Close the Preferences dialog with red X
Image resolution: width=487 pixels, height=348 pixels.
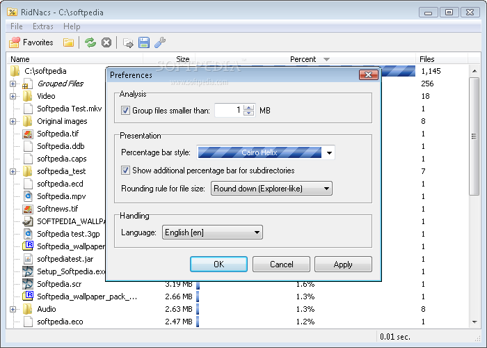368,75
